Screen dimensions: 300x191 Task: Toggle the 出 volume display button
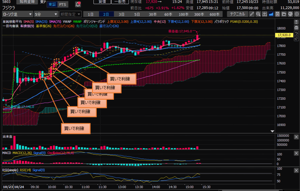265,14
